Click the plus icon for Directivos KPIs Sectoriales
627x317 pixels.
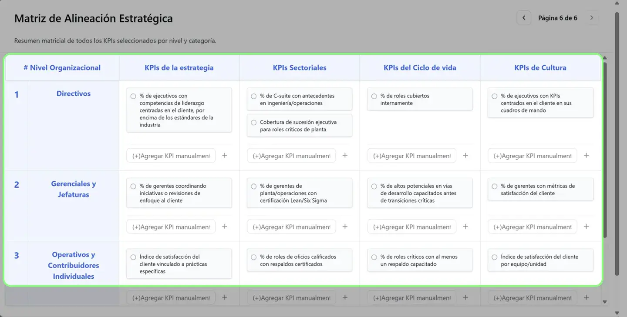coord(345,155)
